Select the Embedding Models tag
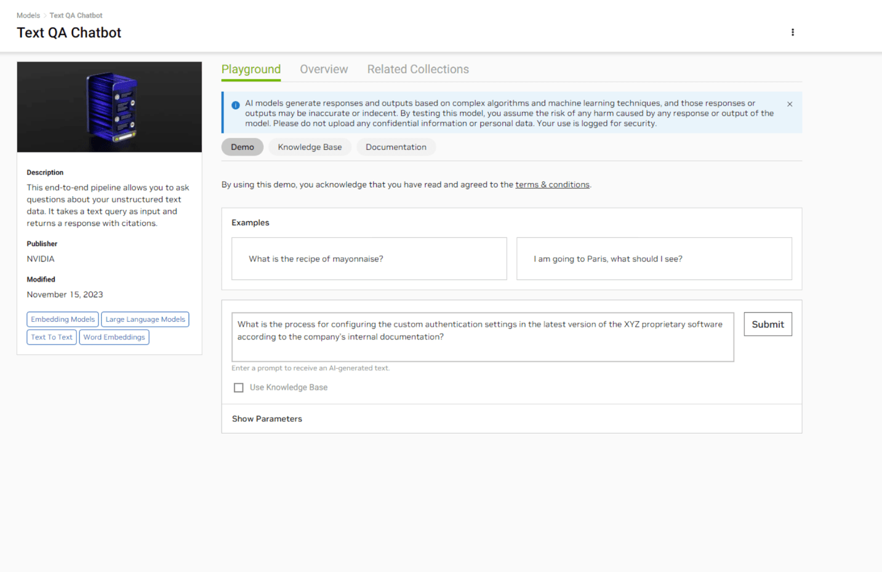The height and width of the screenshot is (572, 882). coord(62,319)
